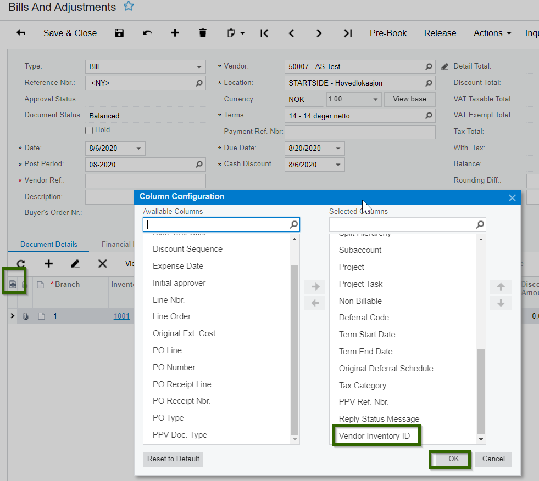Click the note icon on row 1
The width and height of the screenshot is (539, 481).
(41, 316)
